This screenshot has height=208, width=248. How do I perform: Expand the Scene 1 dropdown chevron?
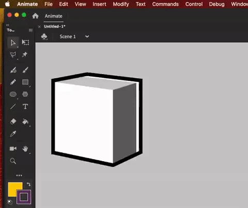87,37
